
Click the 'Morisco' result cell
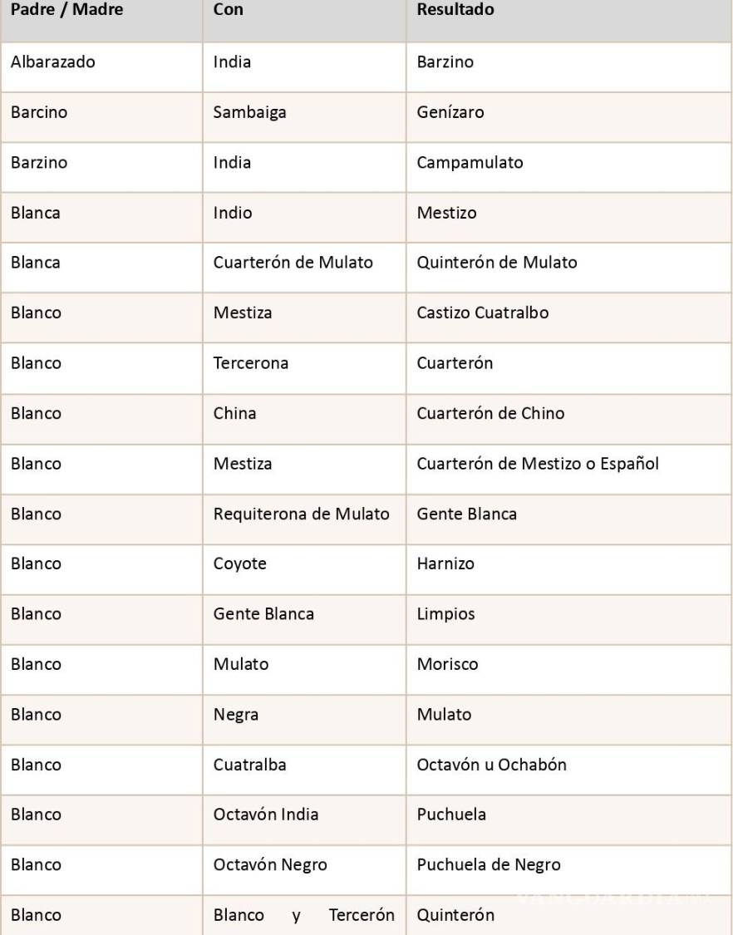pos(447,664)
